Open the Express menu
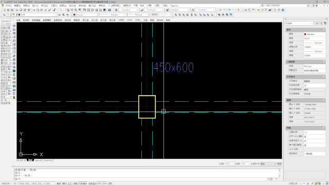This screenshot has height=185, width=329. click(174, 6)
